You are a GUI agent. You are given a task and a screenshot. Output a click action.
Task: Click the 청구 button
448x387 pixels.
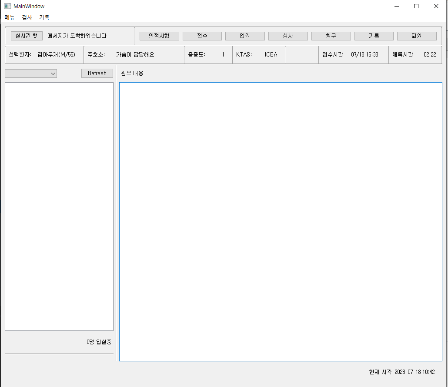(331, 36)
